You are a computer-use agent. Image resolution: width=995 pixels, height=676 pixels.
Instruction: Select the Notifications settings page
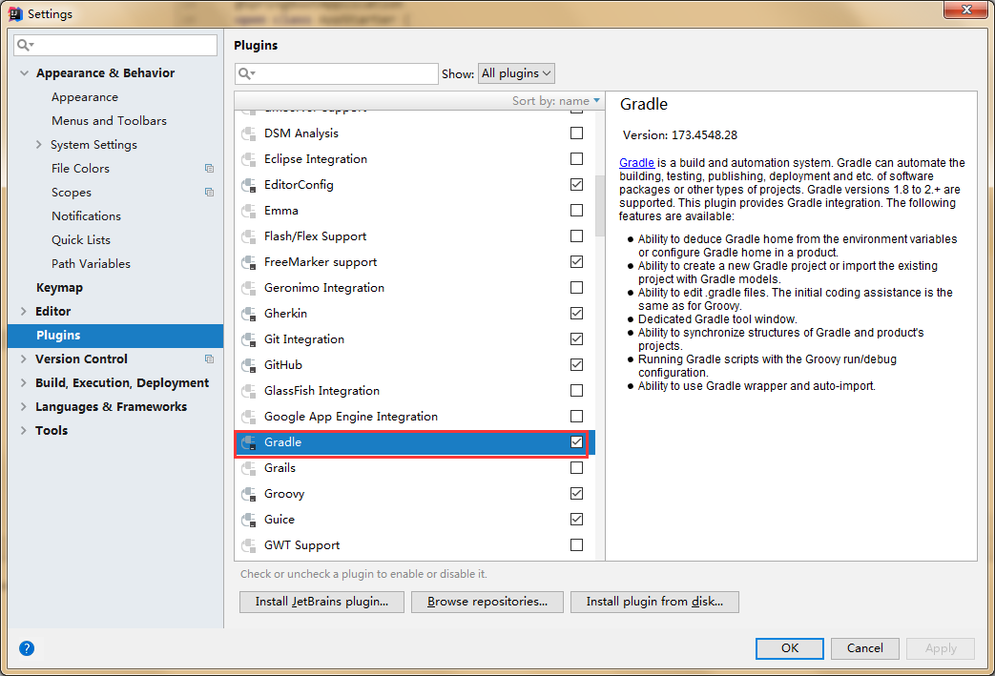tap(86, 216)
